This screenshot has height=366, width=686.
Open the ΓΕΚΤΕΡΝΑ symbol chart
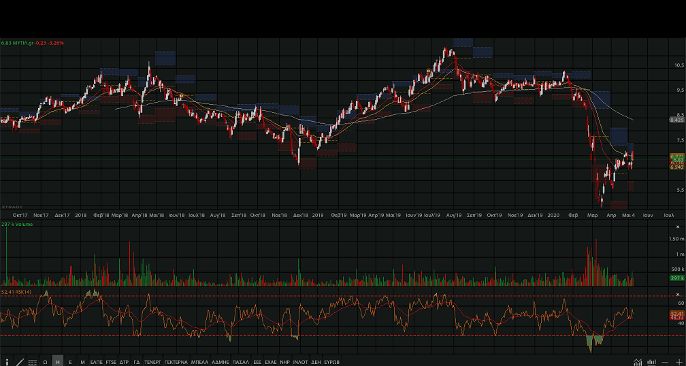click(x=176, y=361)
